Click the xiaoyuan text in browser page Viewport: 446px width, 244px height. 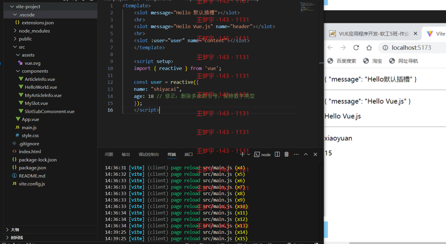[338, 138]
